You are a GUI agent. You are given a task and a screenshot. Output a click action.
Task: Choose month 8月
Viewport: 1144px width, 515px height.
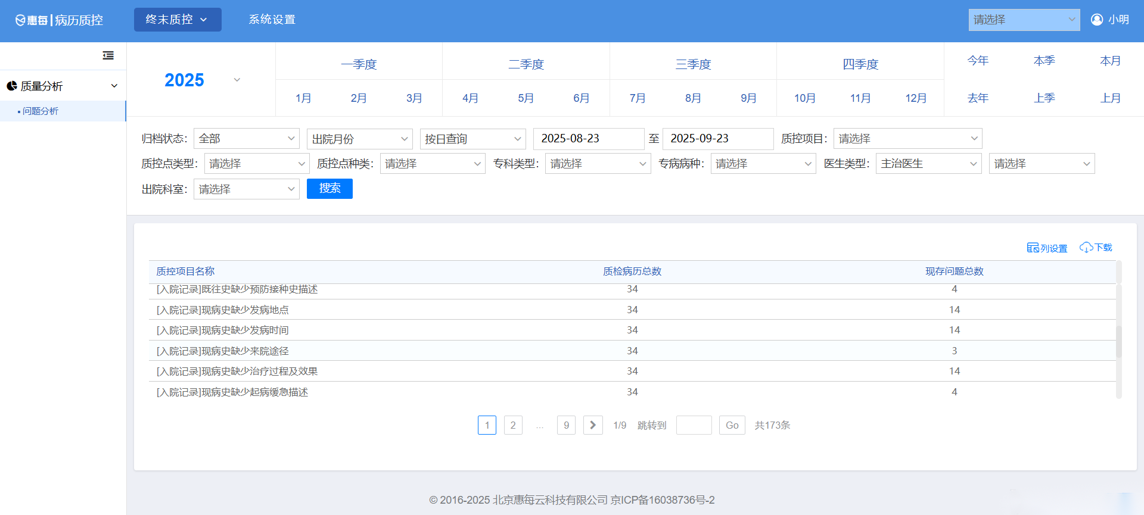tap(693, 98)
